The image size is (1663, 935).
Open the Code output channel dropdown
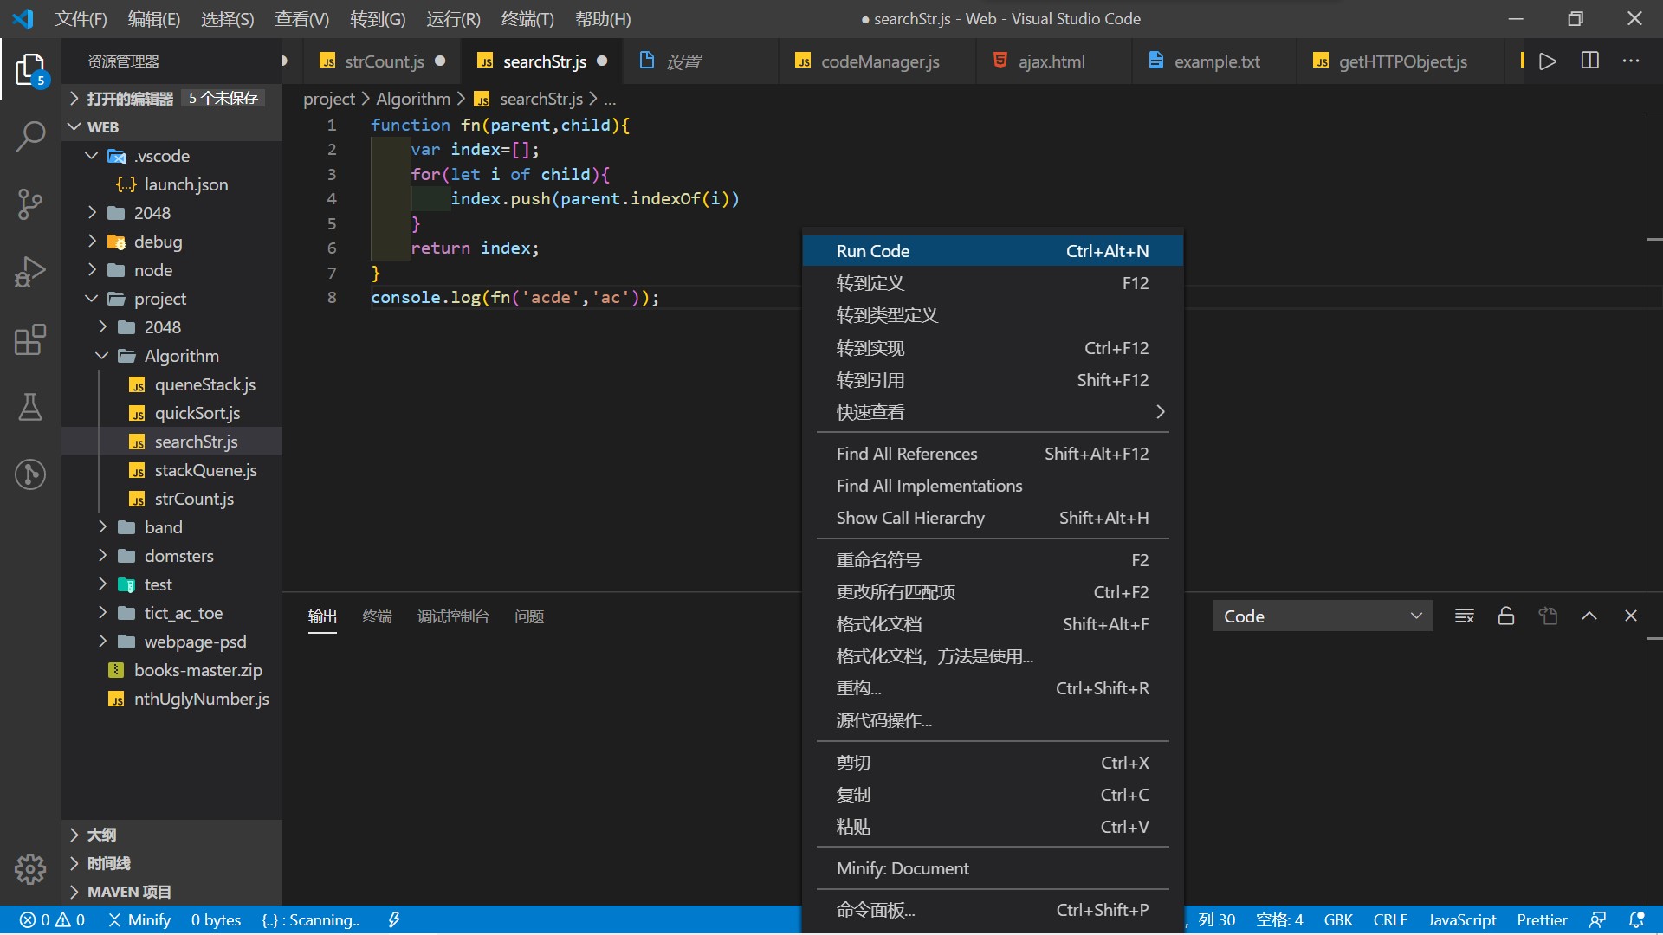point(1323,616)
